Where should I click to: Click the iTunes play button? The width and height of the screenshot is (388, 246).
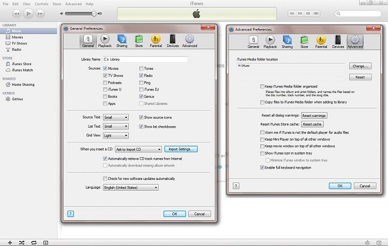(28, 13)
